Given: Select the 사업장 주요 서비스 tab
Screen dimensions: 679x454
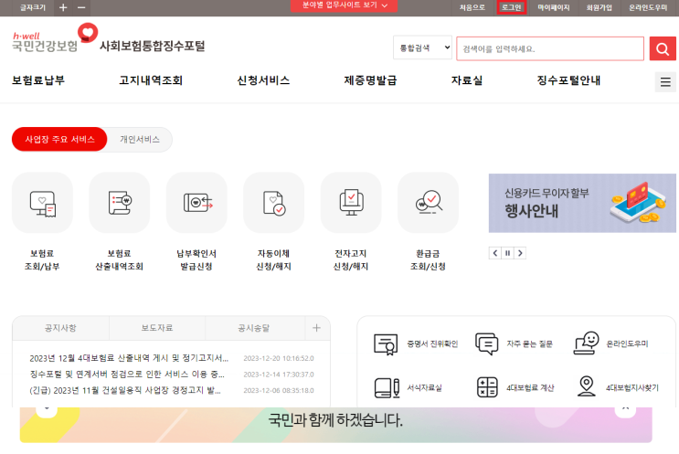Looking at the screenshot, I should (59, 140).
